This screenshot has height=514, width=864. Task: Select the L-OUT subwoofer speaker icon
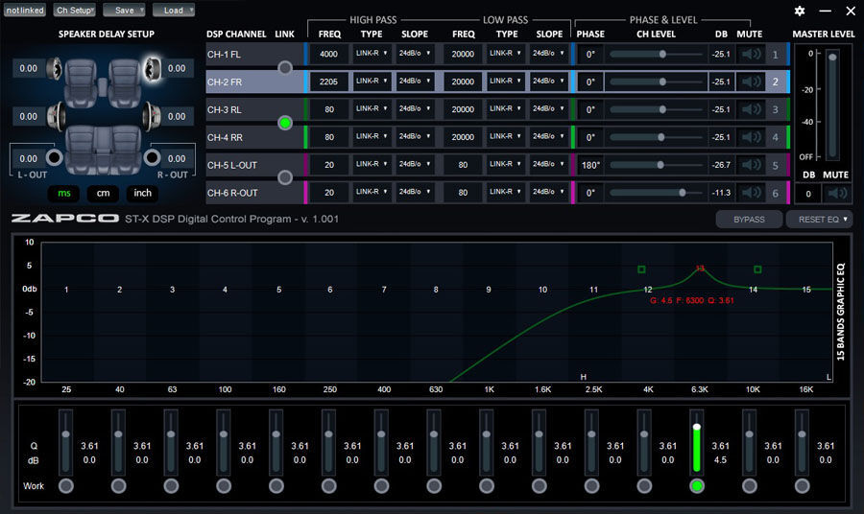(55, 157)
